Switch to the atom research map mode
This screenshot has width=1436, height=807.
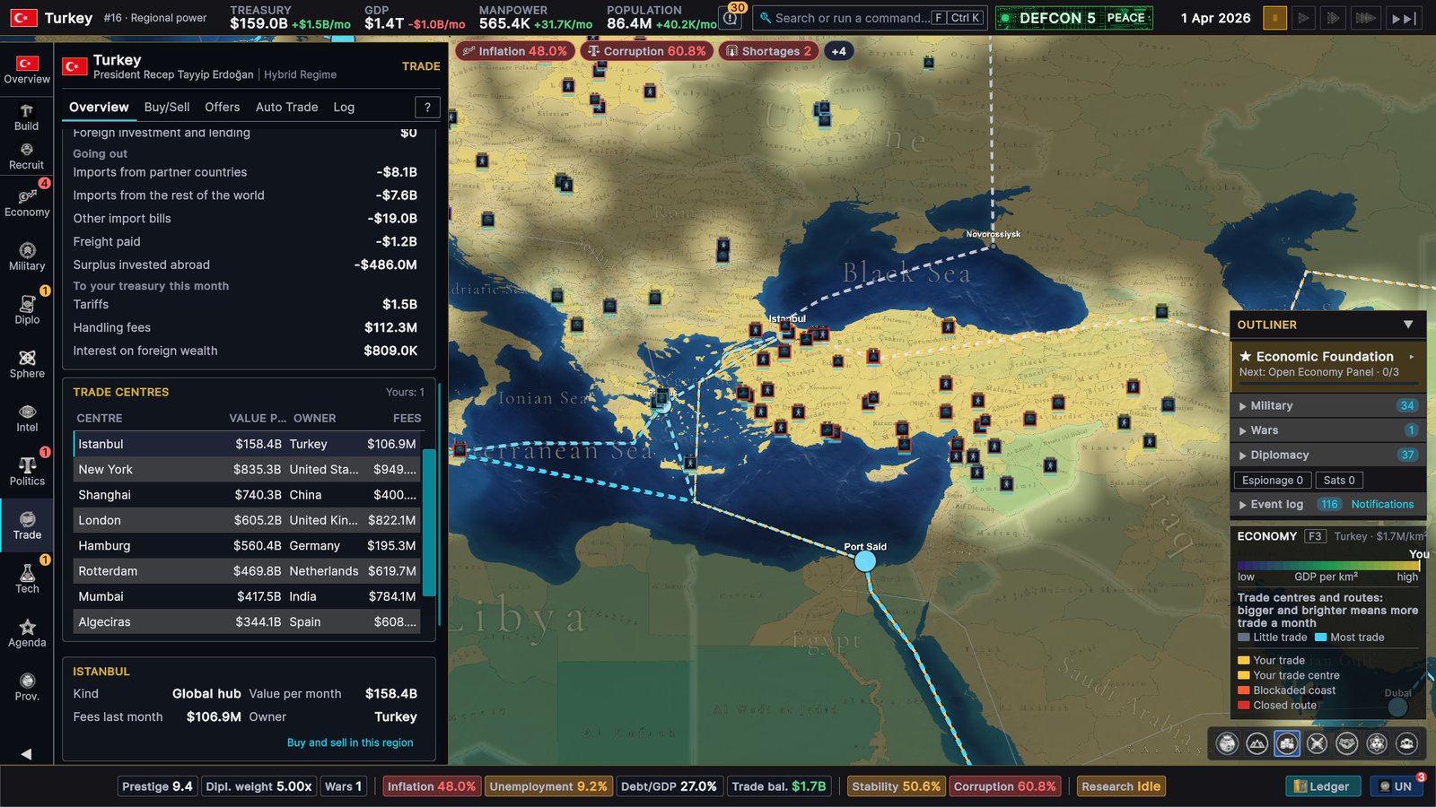tap(1377, 743)
